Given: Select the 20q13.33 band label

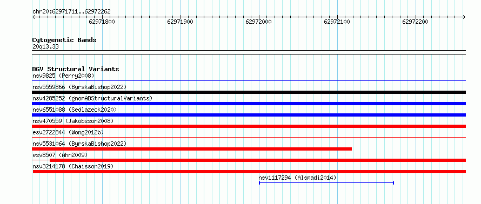Looking at the screenshot, I should click(45, 47).
